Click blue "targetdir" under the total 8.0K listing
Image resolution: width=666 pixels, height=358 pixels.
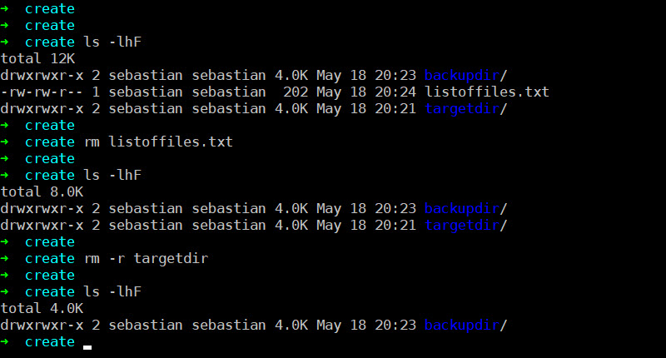tap(462, 225)
